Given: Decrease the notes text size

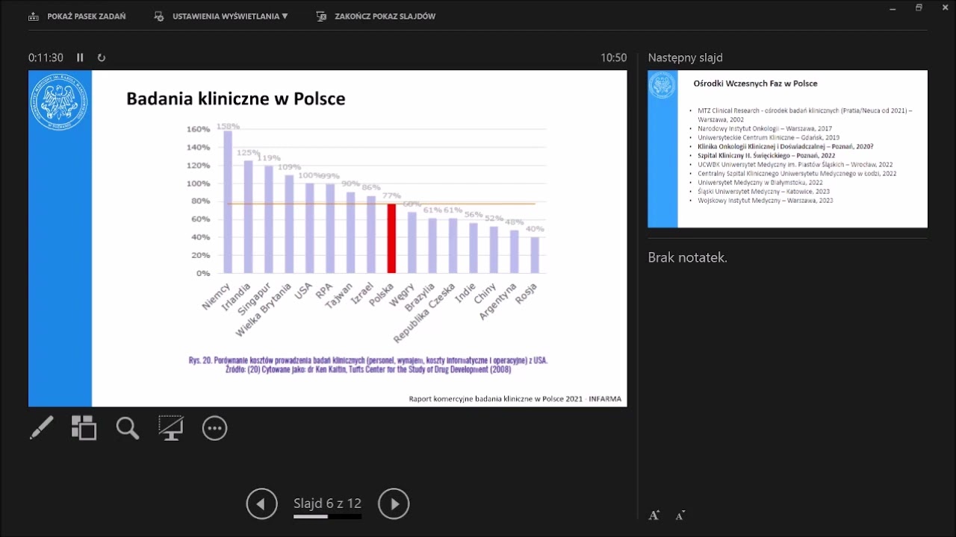Looking at the screenshot, I should 680,515.
